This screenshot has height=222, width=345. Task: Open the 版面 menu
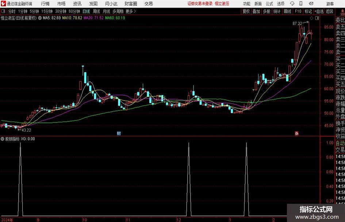click(258, 4)
